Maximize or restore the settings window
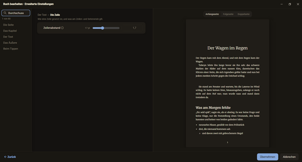 click(290, 4)
